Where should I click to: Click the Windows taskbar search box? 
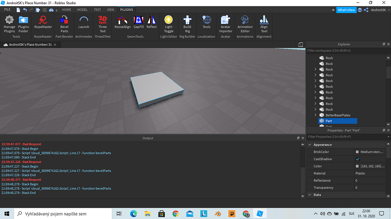click(63, 214)
